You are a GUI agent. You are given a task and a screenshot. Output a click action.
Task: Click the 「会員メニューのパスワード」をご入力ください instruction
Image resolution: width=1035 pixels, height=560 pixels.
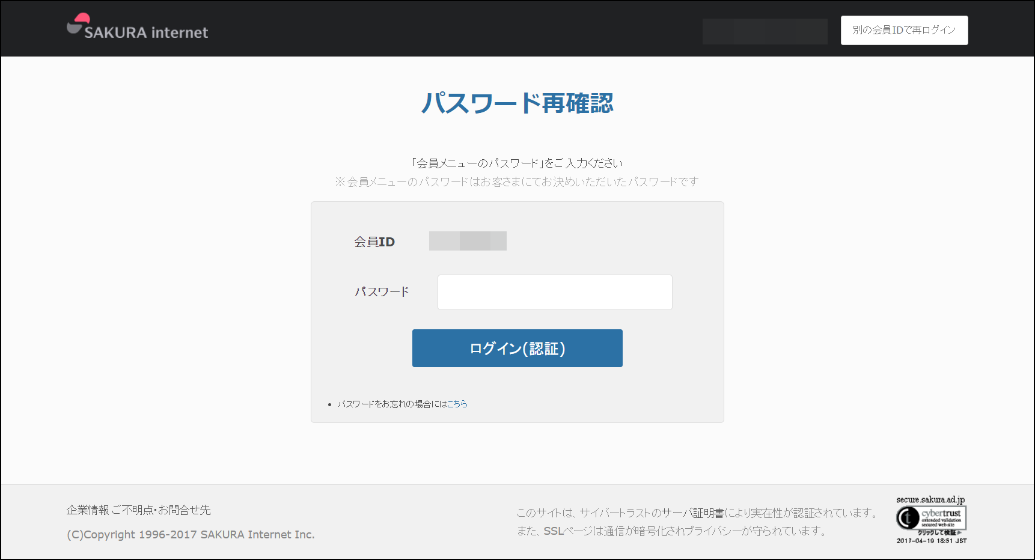point(517,163)
